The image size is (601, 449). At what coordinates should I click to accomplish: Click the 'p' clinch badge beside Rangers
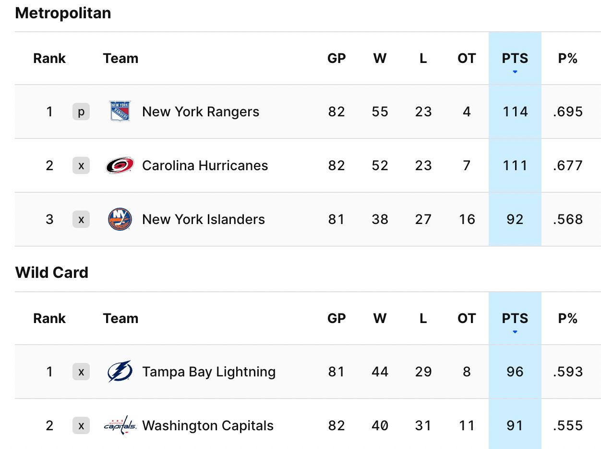click(x=81, y=112)
